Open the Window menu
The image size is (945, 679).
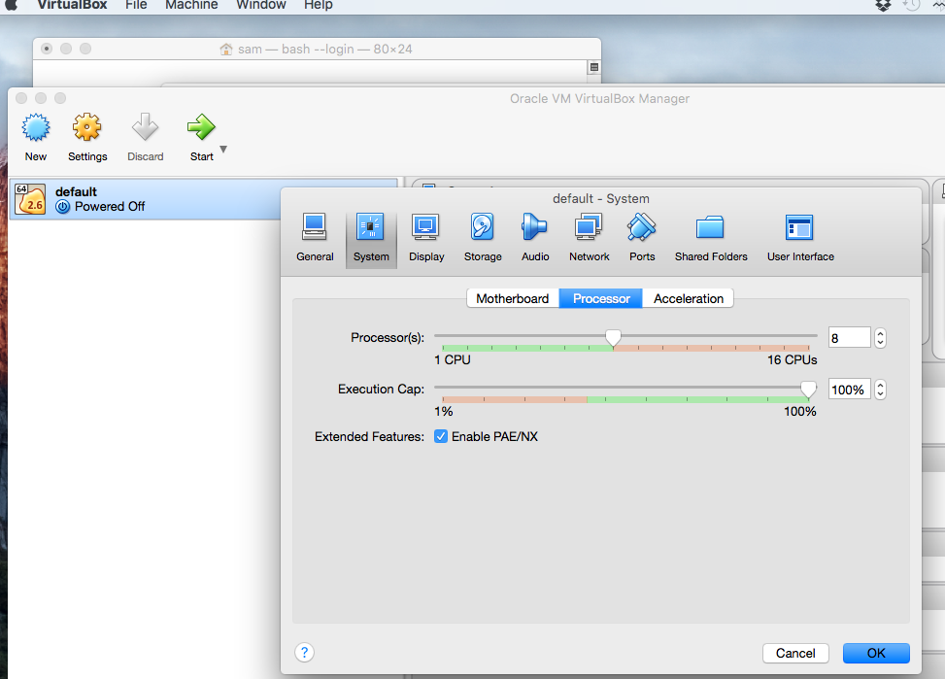tap(261, 5)
